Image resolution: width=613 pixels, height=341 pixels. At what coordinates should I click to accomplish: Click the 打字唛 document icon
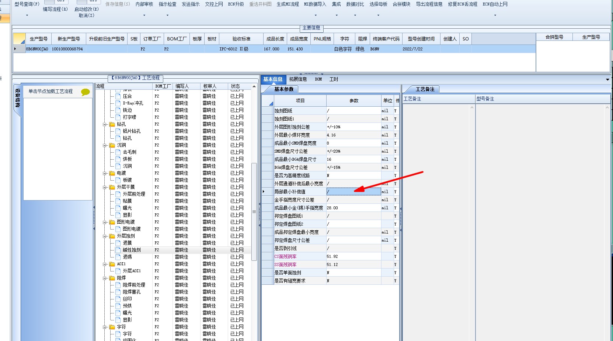tap(118, 117)
